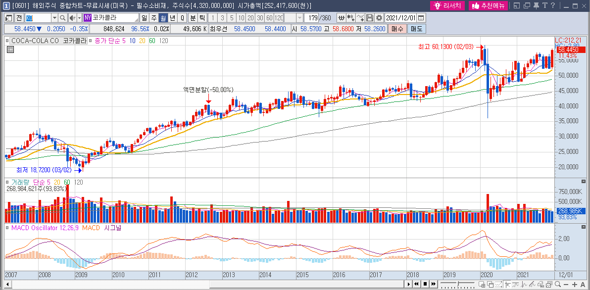
Task: Zoom out chart with minus icon
Action: pyautogui.click(x=566, y=285)
